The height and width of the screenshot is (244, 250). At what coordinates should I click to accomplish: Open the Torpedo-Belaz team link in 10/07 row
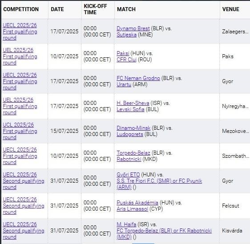point(133,153)
